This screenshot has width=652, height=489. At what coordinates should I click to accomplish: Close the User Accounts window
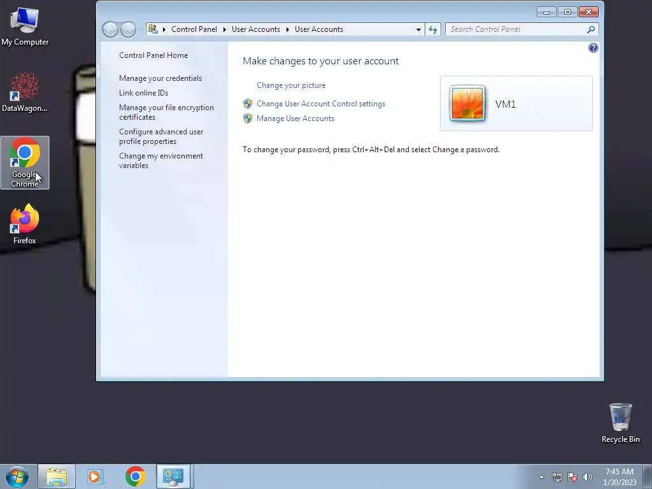[588, 12]
